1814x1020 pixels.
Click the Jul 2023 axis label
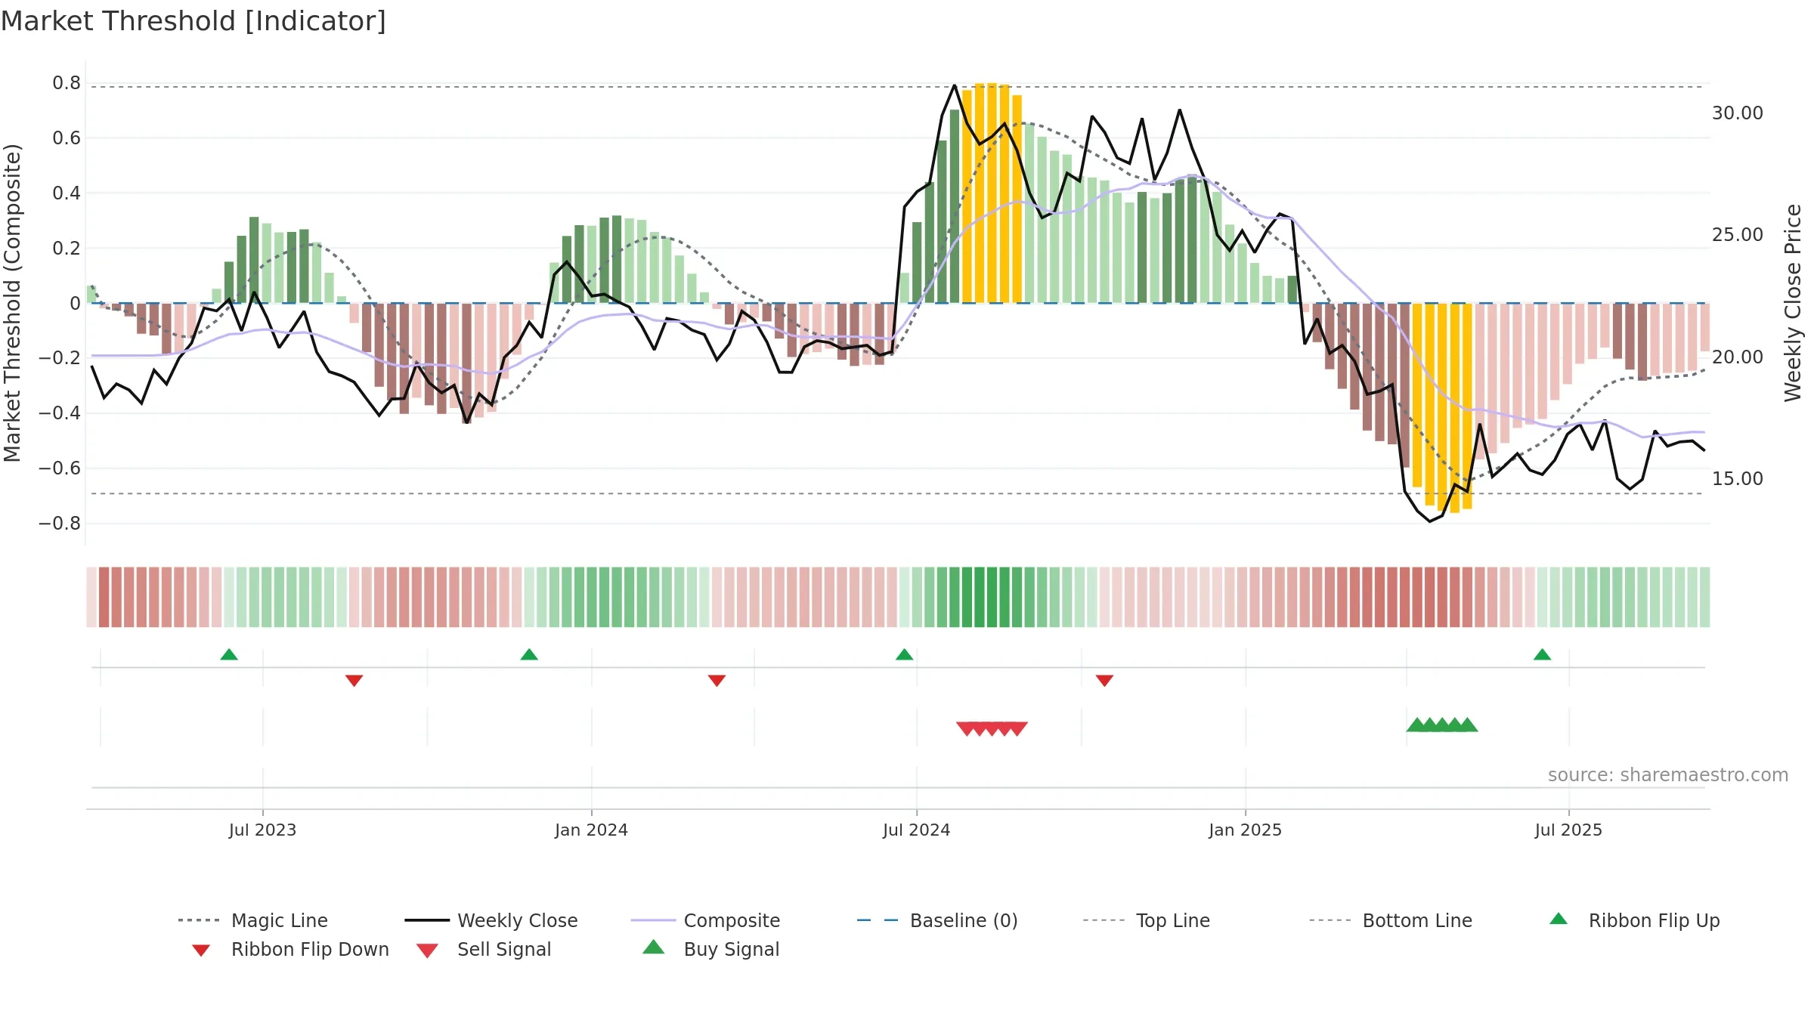pyautogui.click(x=262, y=830)
